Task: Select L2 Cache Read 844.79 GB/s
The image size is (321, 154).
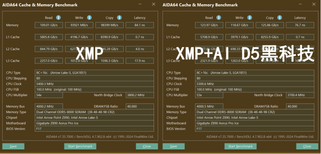Action: pos(49,49)
